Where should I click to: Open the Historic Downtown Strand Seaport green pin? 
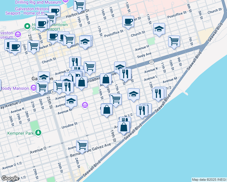(27, 26)
